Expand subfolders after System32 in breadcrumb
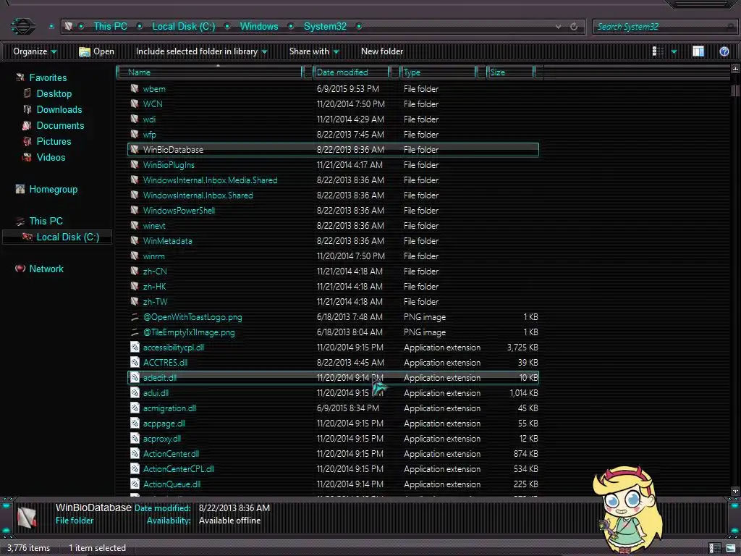The width and height of the screenshot is (741, 556). [359, 27]
